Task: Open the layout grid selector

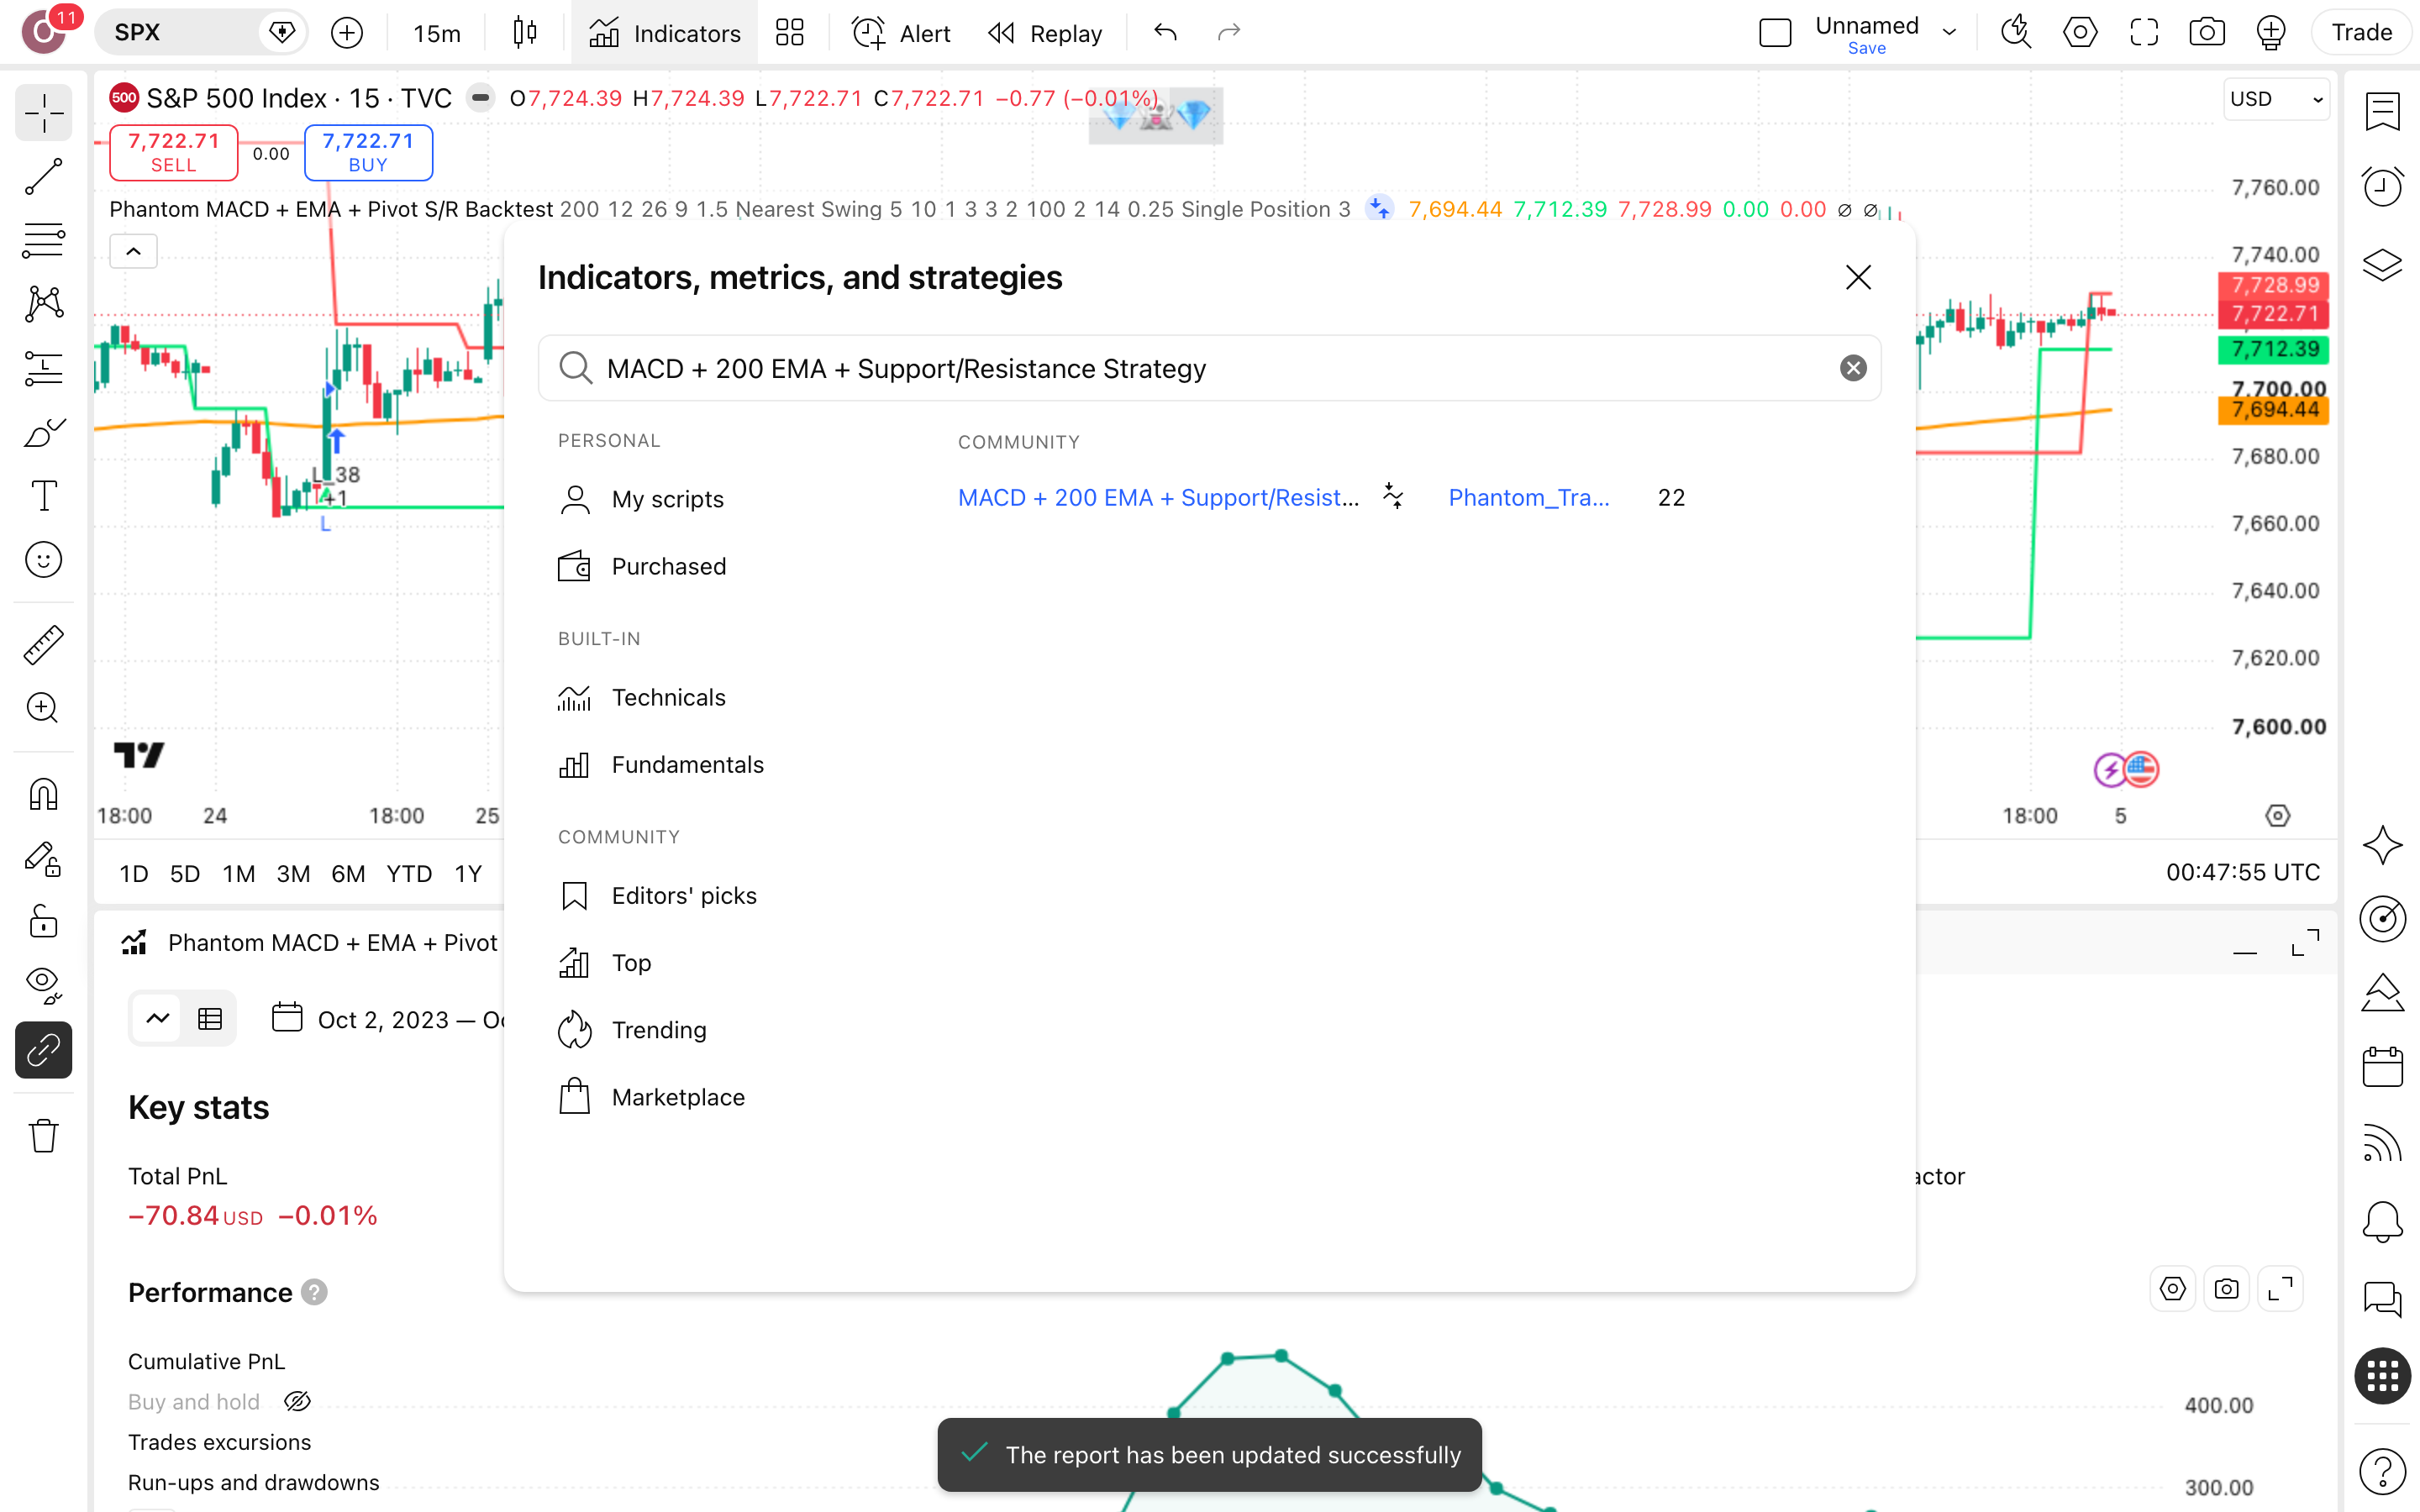Action: pyautogui.click(x=790, y=33)
